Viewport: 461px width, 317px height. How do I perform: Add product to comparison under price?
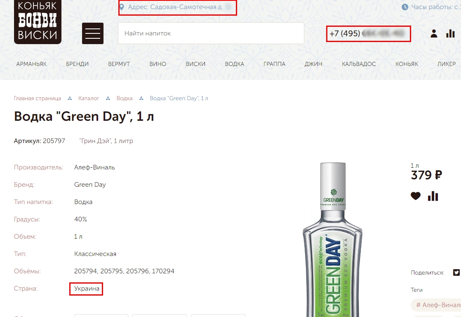pos(433,196)
